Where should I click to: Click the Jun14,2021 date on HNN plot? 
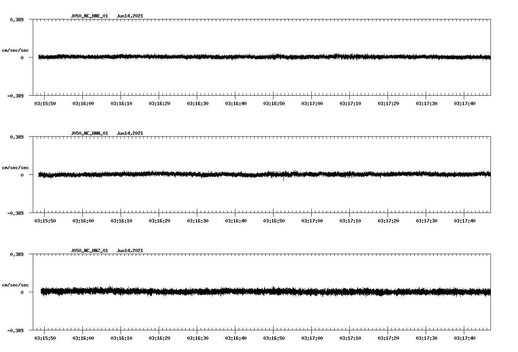click(130, 133)
